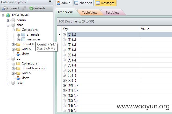Screen dimensions: 172x114
Task: Click the Refresh toolbar button
Action: (37, 8)
